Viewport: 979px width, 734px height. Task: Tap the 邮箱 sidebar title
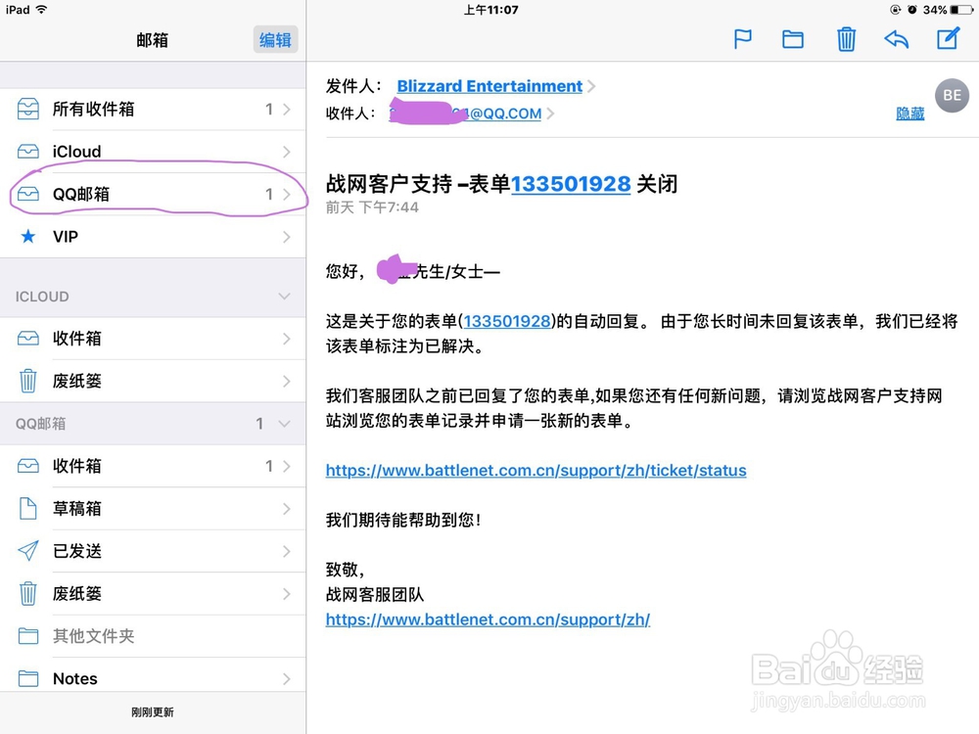tap(153, 40)
